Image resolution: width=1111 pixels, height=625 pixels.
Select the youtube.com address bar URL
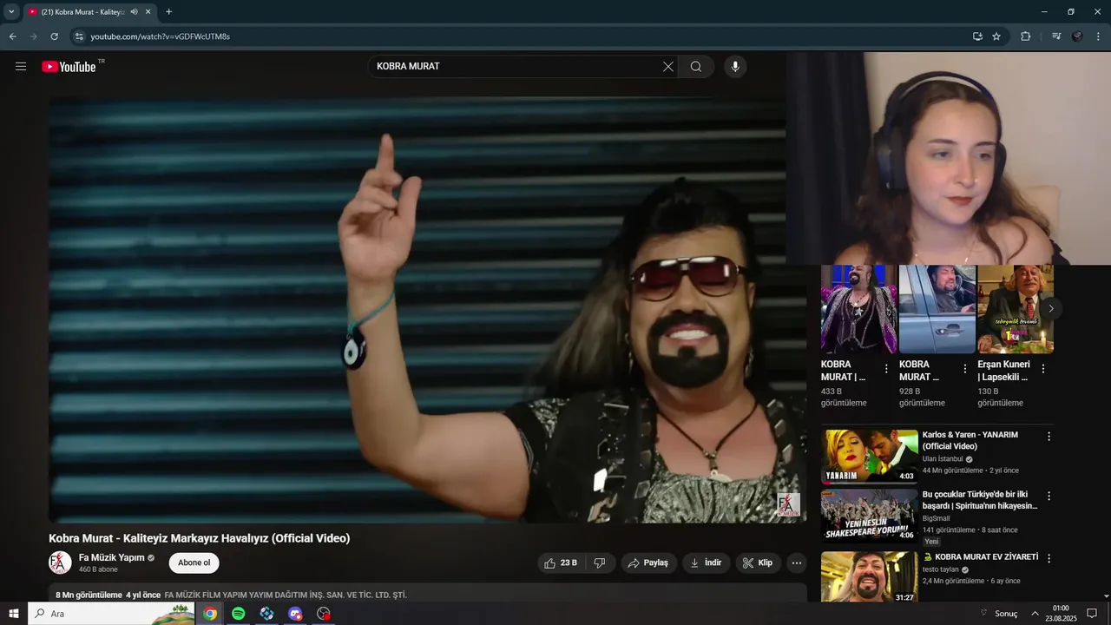tap(160, 36)
